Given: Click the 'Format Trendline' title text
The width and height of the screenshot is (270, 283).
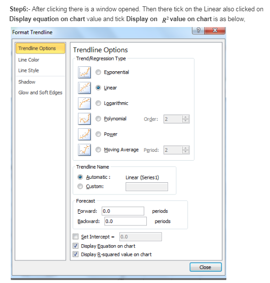Looking at the screenshot, I should click(32, 32).
